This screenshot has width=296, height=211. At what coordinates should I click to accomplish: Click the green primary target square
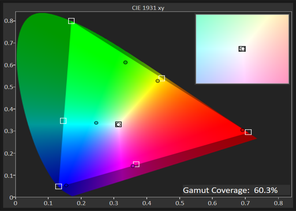point(71,21)
